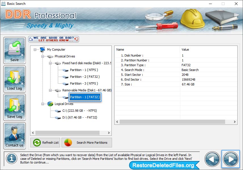243x170 pixels.
Task: Click the drive icon beside D:\ logical drive
Action: click(x=58, y=118)
